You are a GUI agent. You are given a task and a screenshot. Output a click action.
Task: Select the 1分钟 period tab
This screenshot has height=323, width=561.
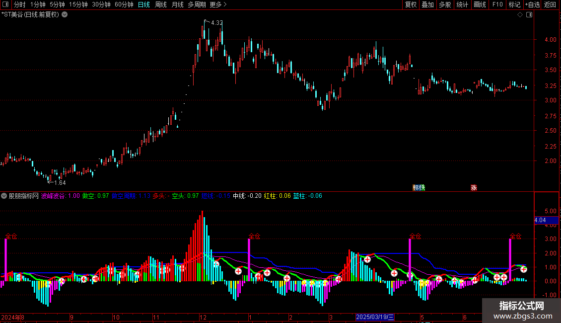pos(38,4)
